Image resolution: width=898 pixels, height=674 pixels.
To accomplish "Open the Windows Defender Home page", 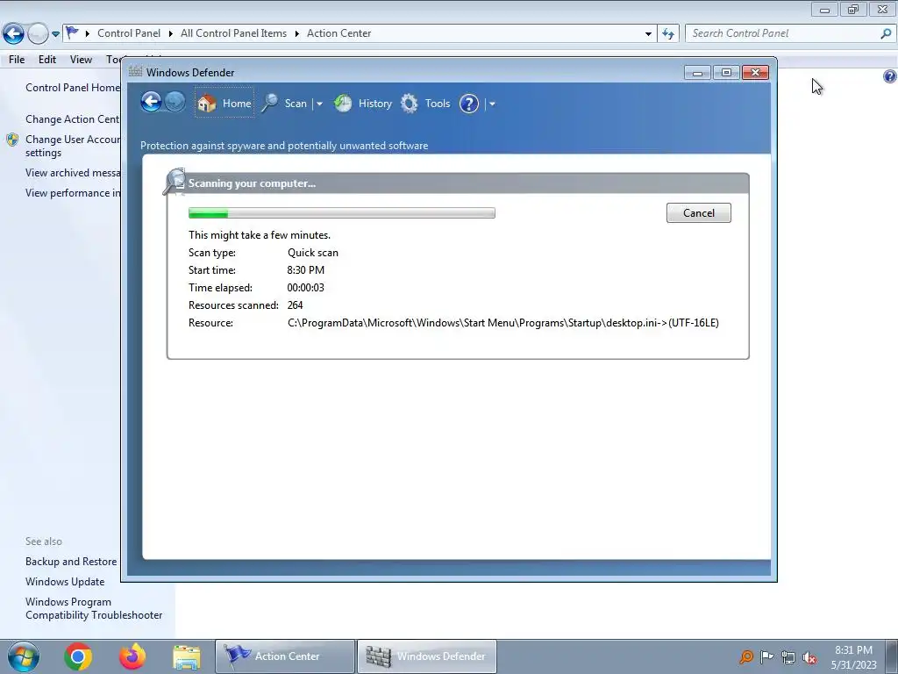I will (x=224, y=104).
